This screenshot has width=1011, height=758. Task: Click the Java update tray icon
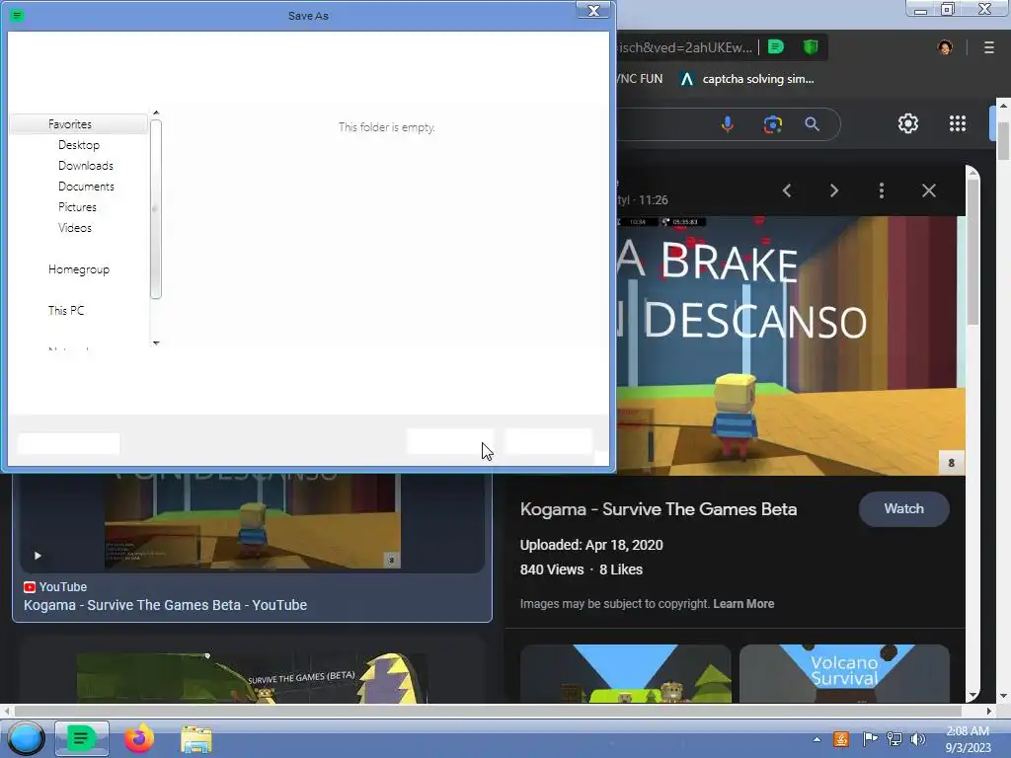pos(841,739)
